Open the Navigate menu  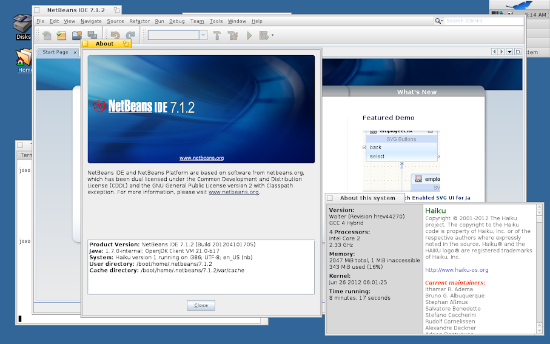(x=91, y=21)
